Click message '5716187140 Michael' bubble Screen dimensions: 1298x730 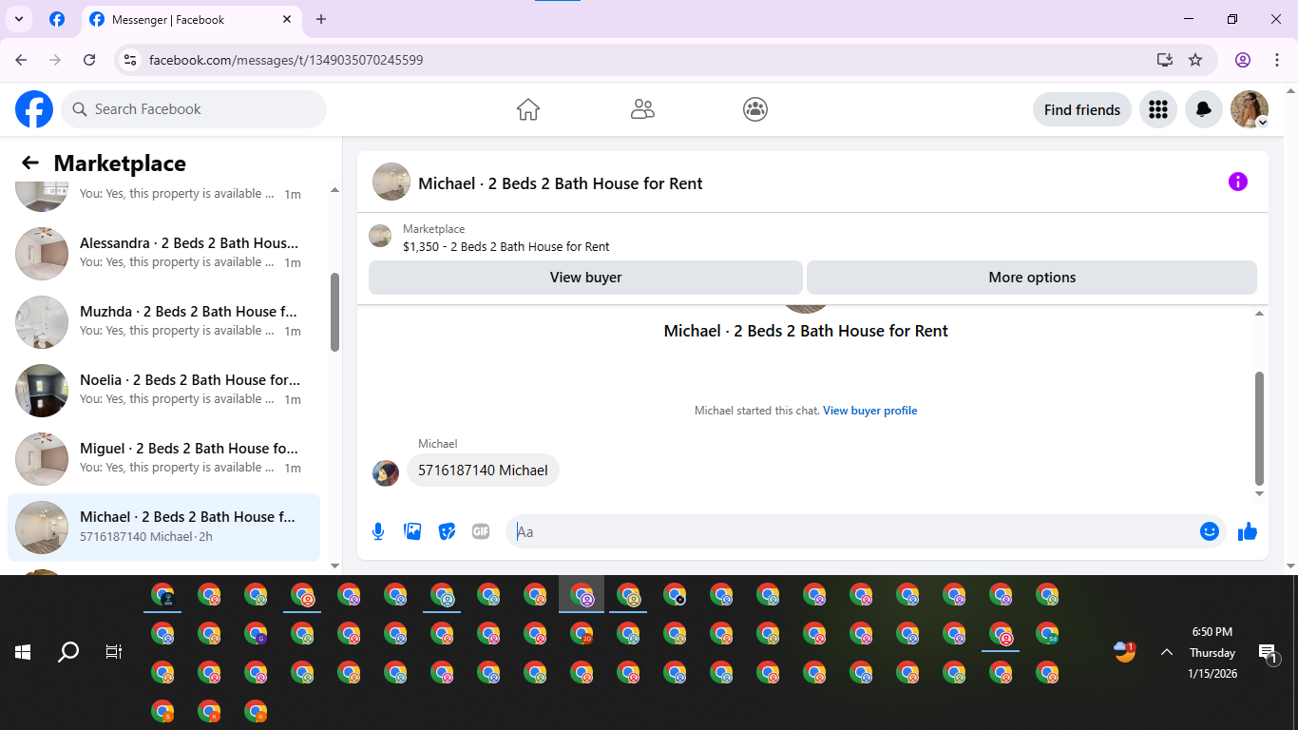[x=483, y=471]
